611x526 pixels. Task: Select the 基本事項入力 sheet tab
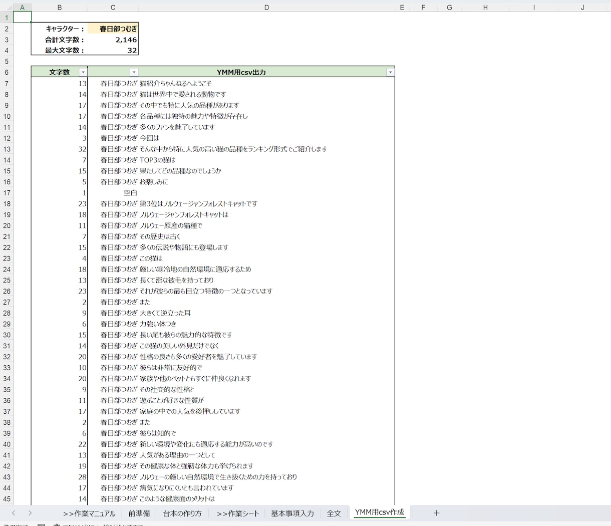pyautogui.click(x=292, y=513)
